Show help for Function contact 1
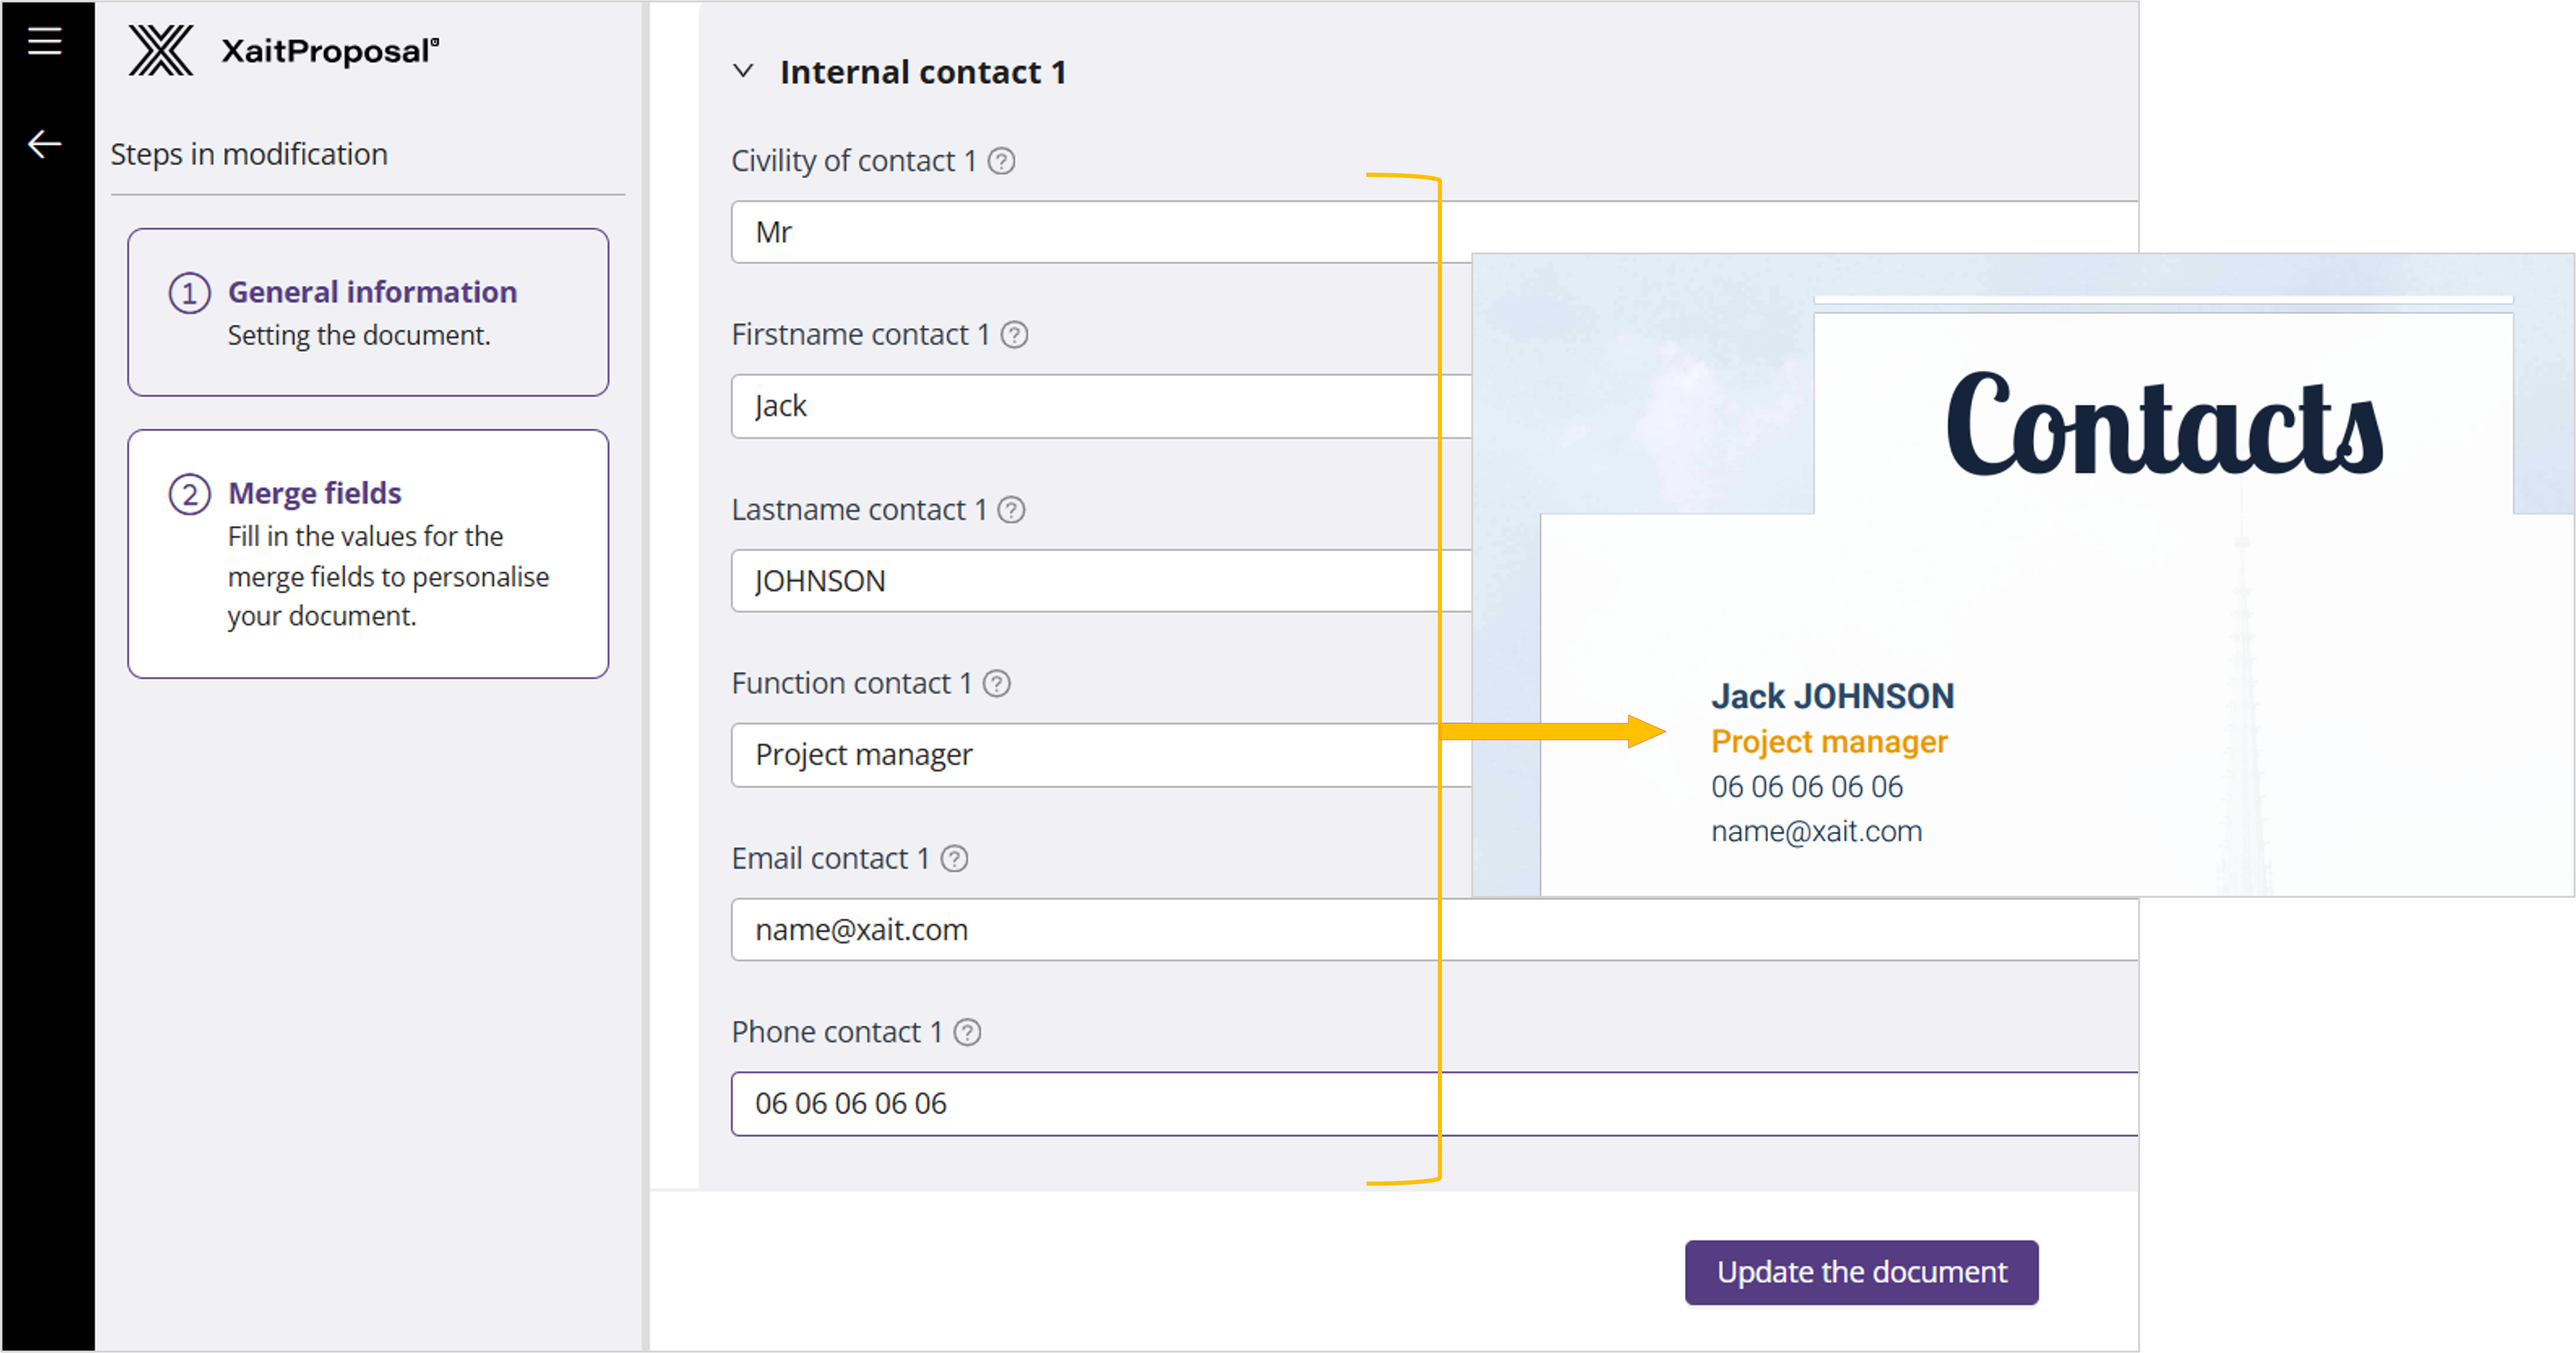2576x1353 pixels. [996, 684]
